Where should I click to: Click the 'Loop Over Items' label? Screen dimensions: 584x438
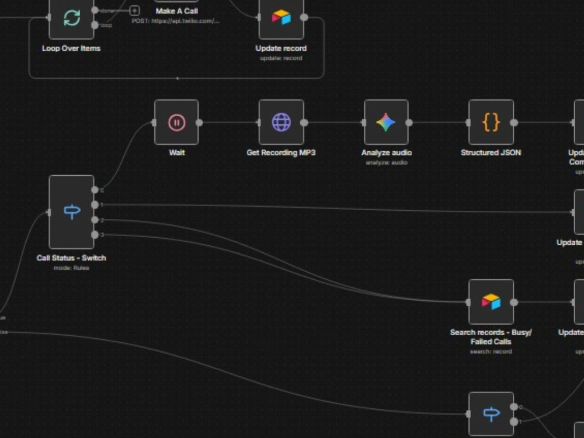71,48
